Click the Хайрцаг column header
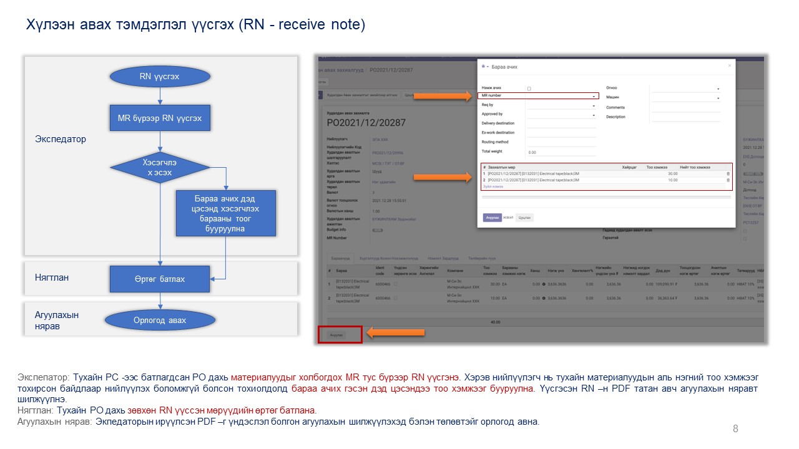799x449 pixels. 629,167
